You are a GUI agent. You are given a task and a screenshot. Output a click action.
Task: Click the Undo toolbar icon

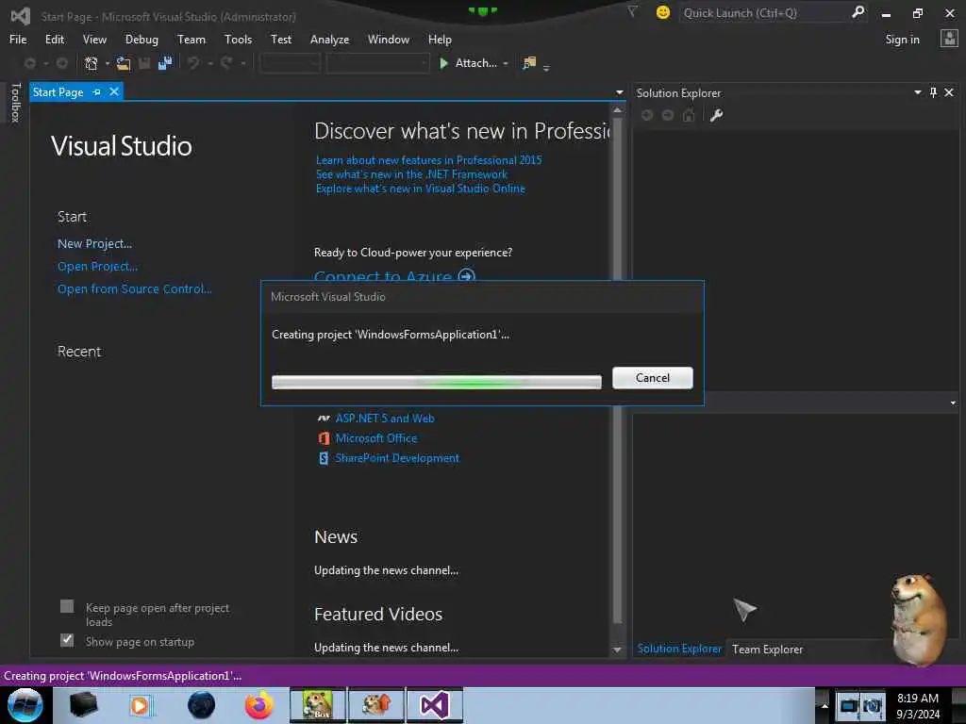pyautogui.click(x=193, y=63)
